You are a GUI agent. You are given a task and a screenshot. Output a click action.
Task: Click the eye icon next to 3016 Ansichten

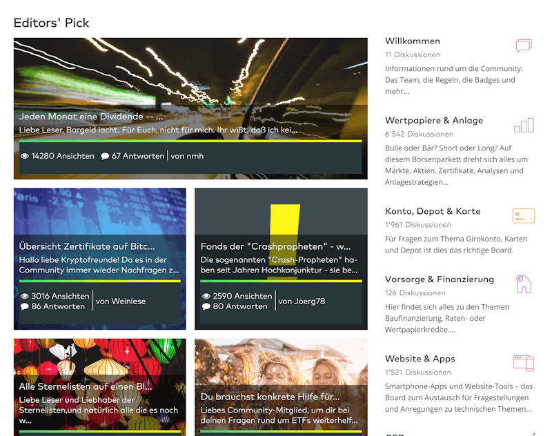25,296
